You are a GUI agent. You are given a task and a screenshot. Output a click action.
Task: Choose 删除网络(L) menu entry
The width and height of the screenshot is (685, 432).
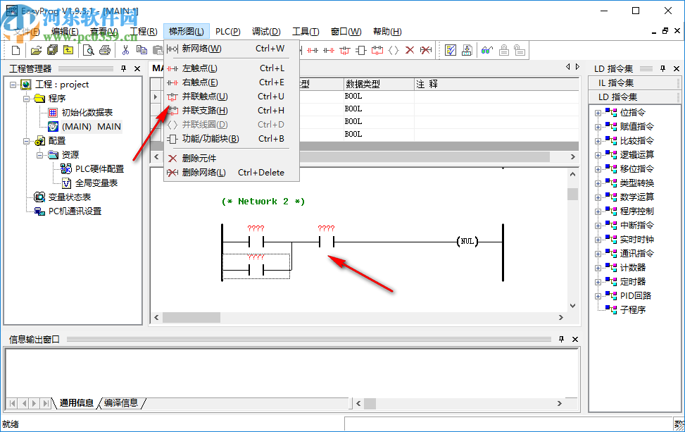click(x=232, y=172)
